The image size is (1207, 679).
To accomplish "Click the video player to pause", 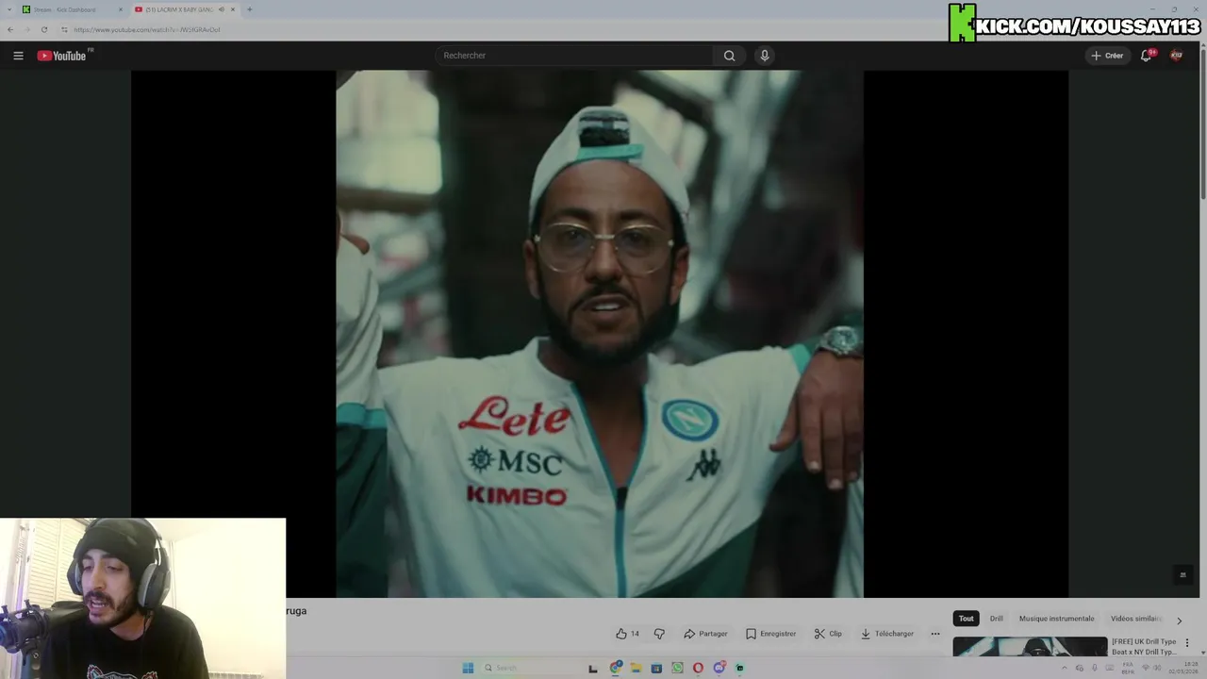I will [600, 334].
